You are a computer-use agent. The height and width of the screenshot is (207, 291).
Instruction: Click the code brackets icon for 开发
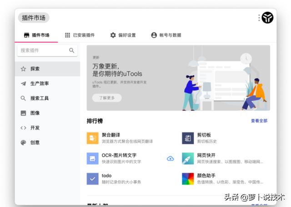(23, 128)
